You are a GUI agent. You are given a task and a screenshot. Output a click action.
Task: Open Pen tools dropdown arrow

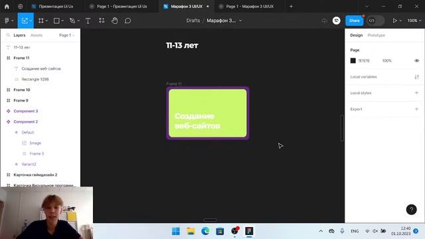click(78, 21)
